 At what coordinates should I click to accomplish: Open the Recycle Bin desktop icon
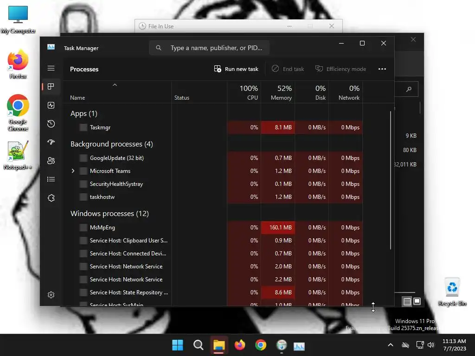click(452, 292)
